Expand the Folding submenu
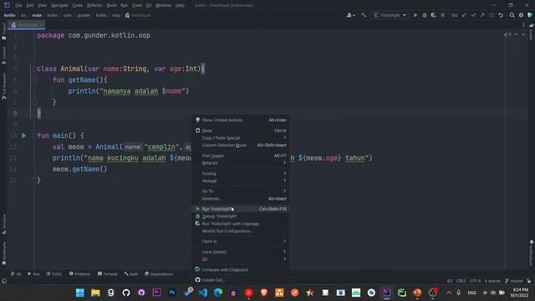This screenshot has height=301, width=535. 241,174
